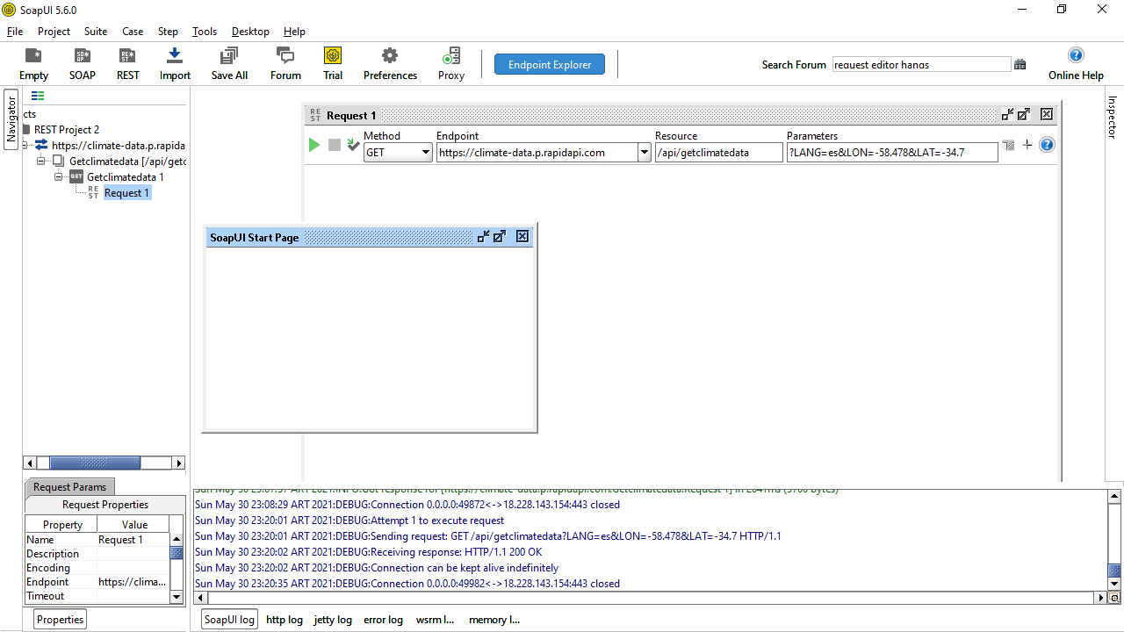Click the Properties button at bottom left
This screenshot has width=1124, height=632.
pyautogui.click(x=60, y=620)
